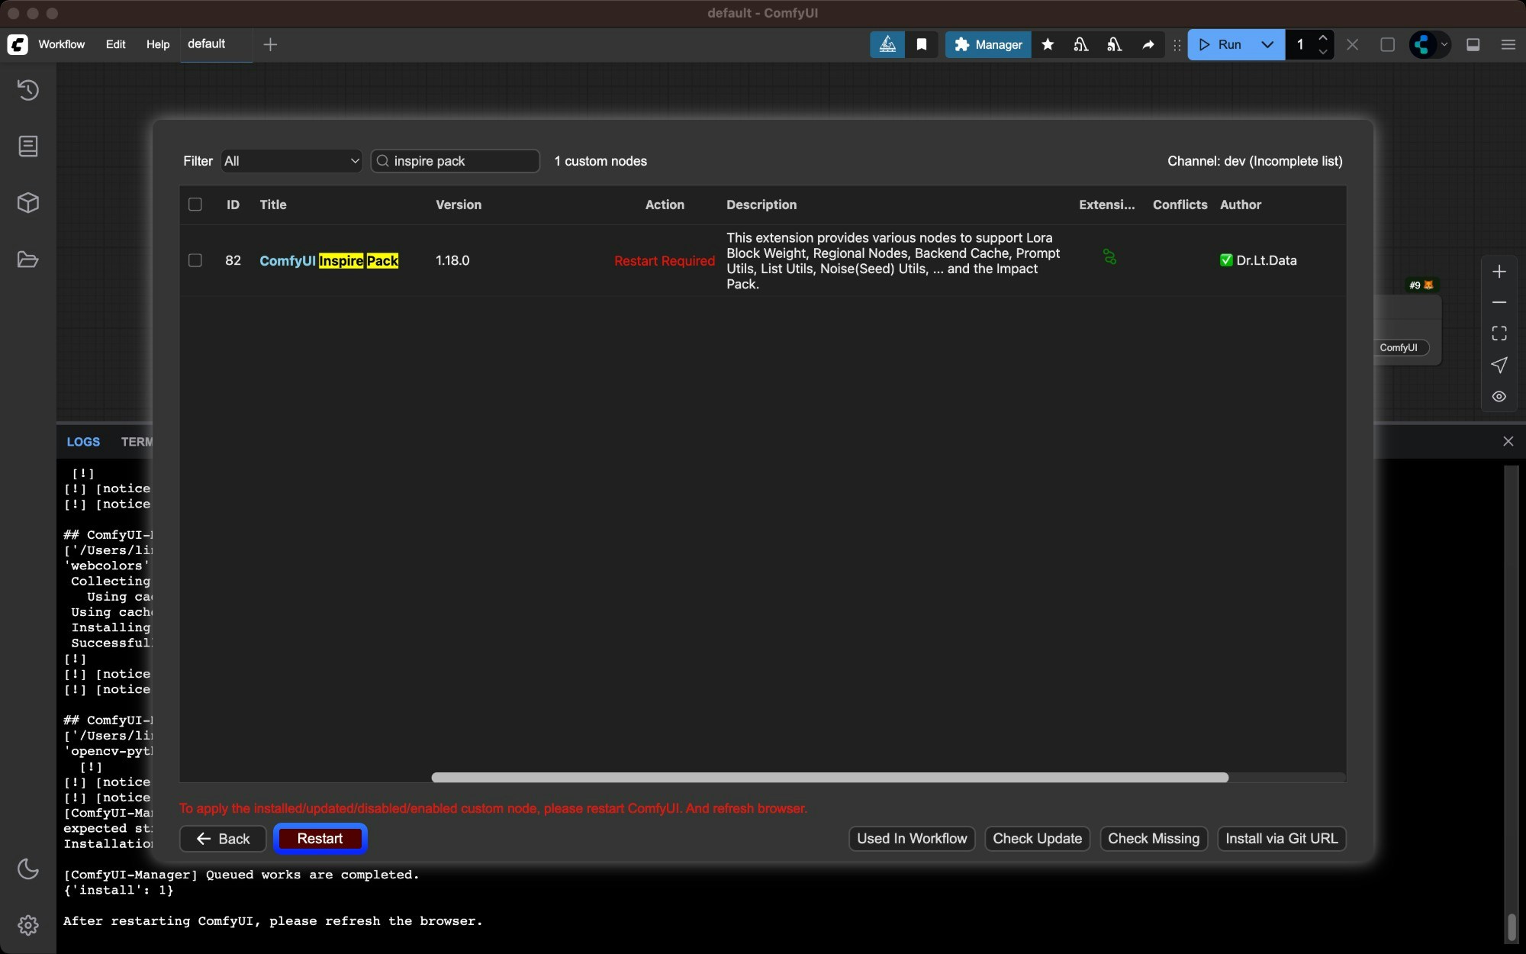Expand the Run button dropdown arrow
The height and width of the screenshot is (954, 1526).
tap(1267, 45)
